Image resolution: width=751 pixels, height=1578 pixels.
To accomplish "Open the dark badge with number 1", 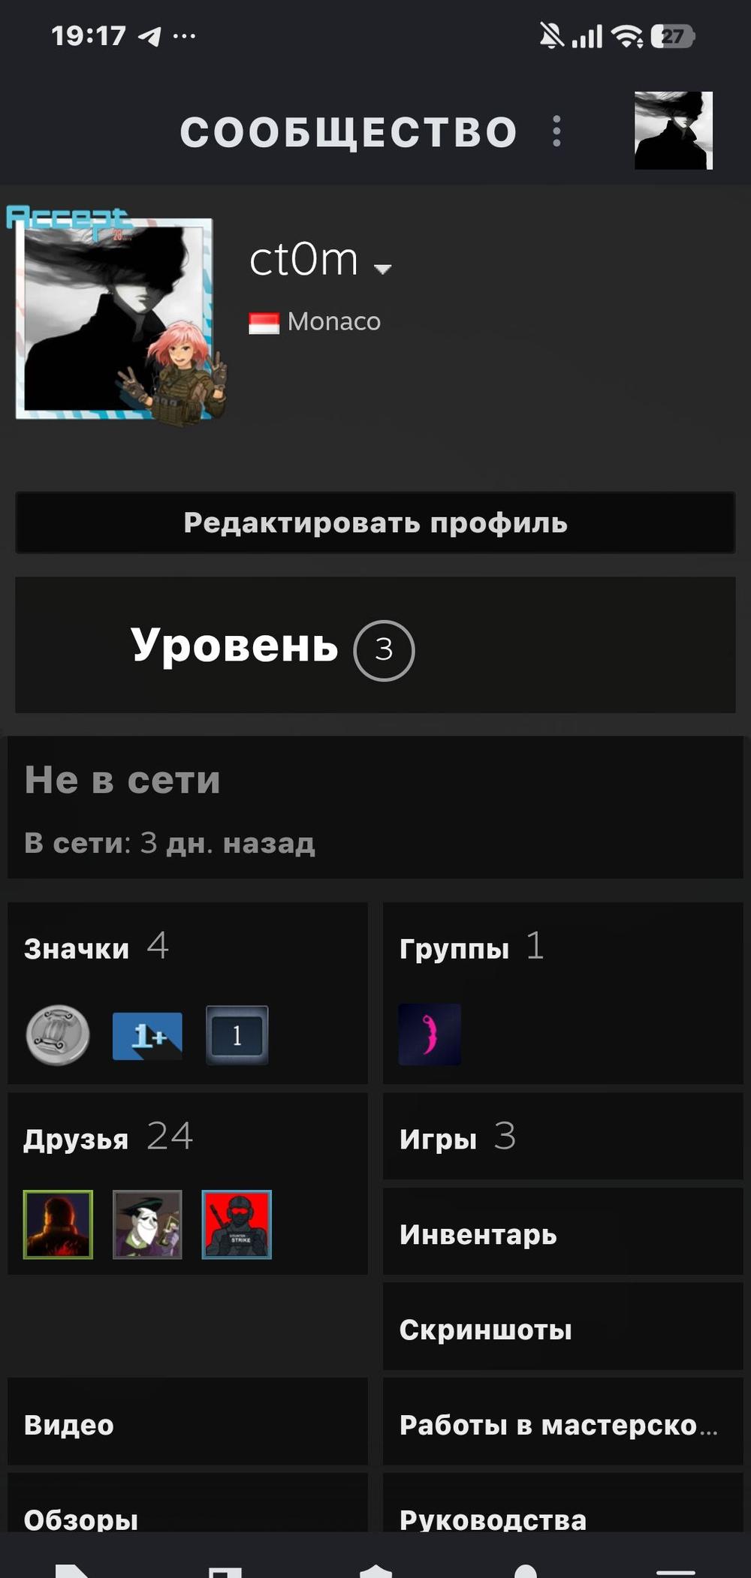I will [237, 1035].
